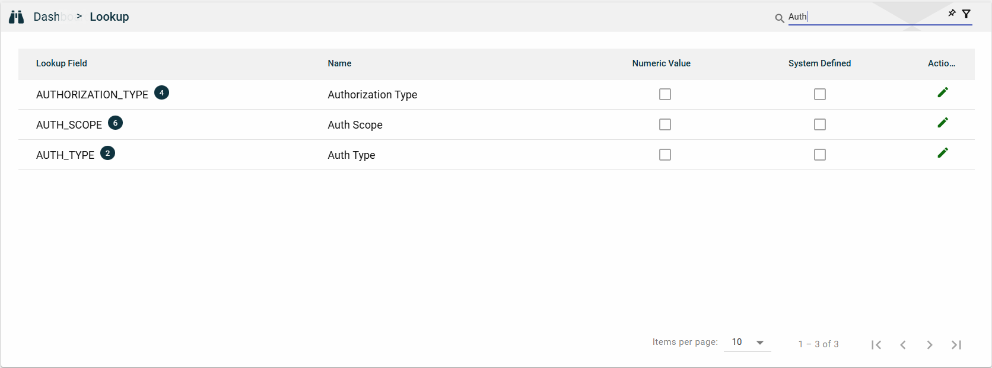Viewport: 992px width, 368px height.
Task: Click the search field containing Auth
Action: pos(866,17)
